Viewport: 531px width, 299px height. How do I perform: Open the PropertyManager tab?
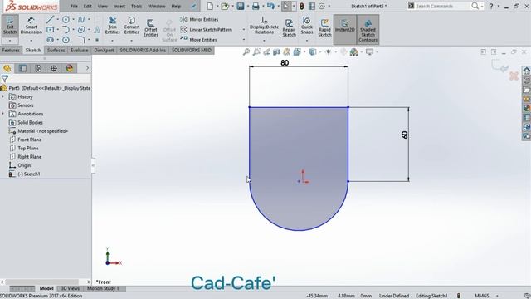pyautogui.click(x=22, y=68)
